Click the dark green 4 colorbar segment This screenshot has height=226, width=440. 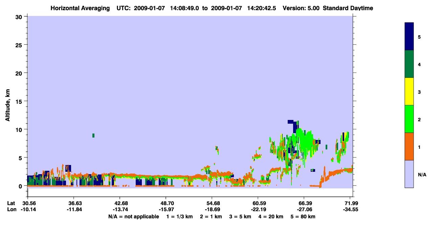click(x=409, y=64)
